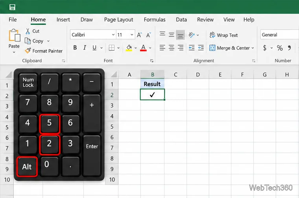Select column D header
This screenshot has height=198, width=299.
[198, 74]
